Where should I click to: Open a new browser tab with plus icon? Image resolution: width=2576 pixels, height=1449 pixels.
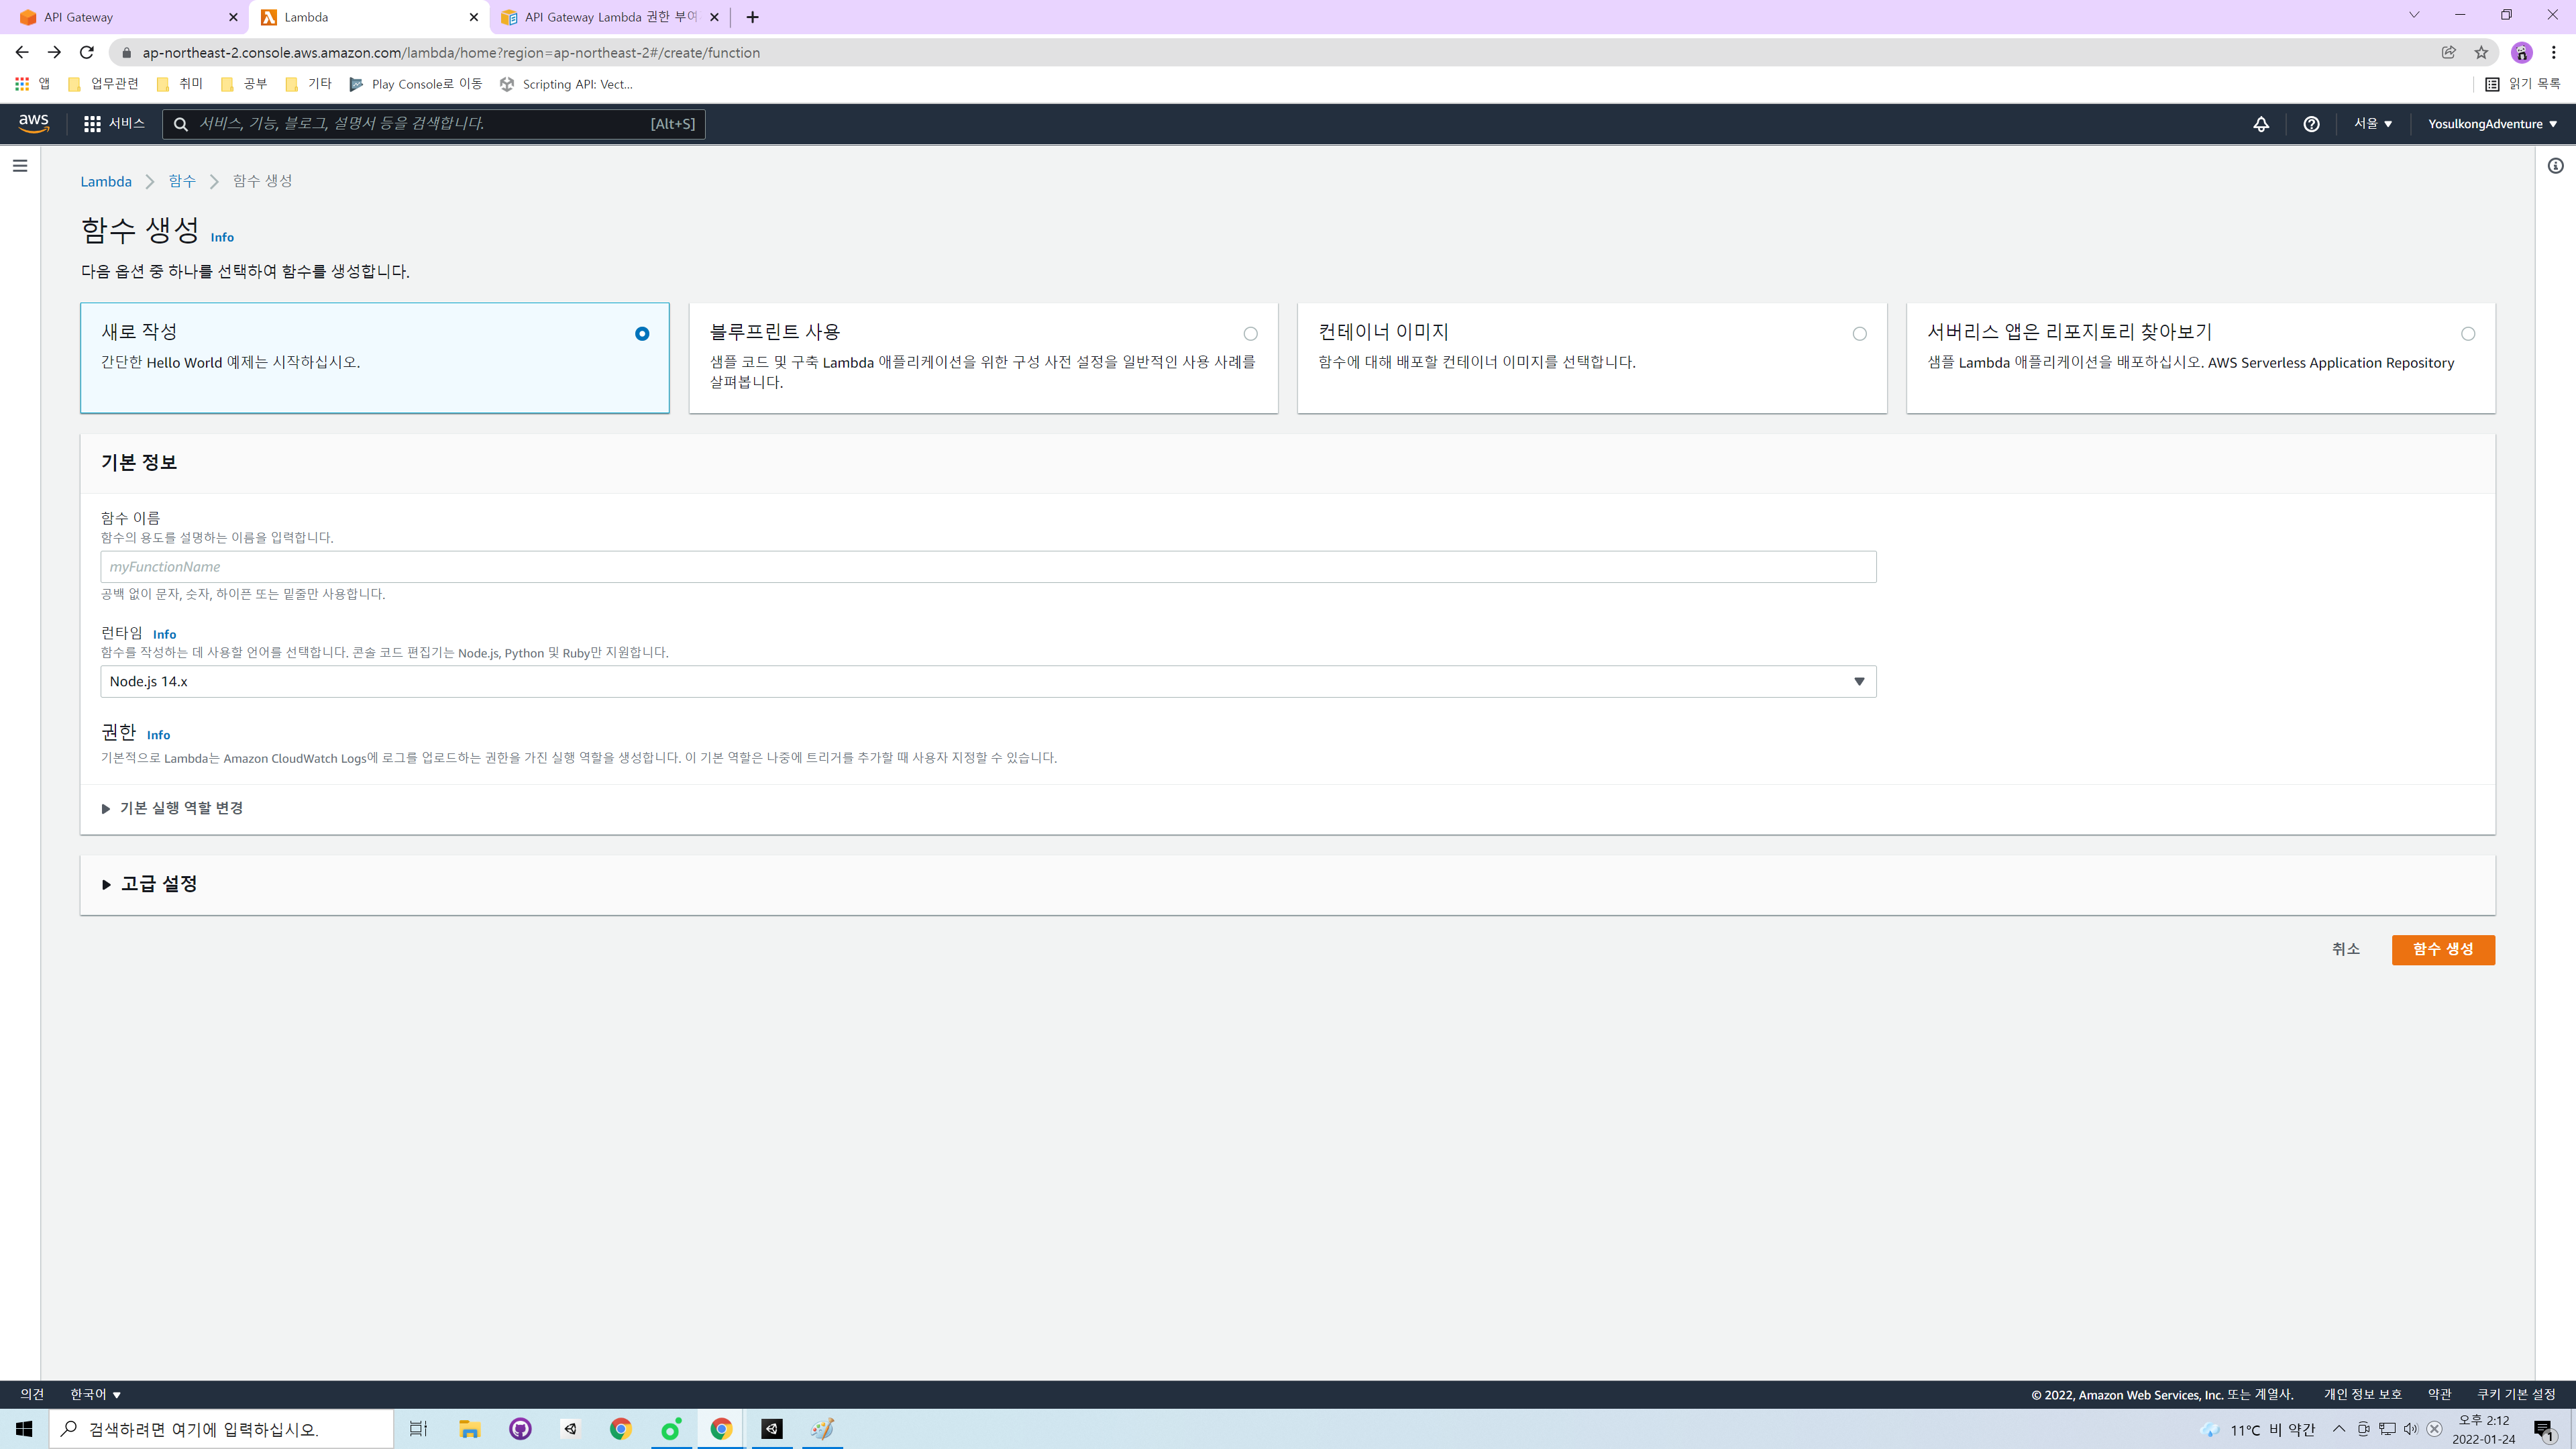(x=752, y=17)
